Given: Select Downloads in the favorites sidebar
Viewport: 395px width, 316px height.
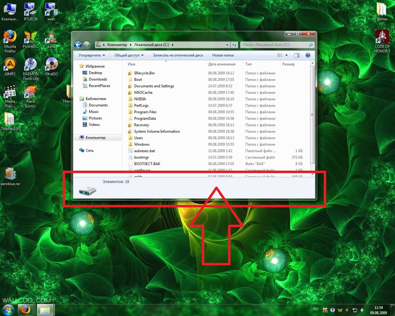Looking at the screenshot, I should click(98, 79).
